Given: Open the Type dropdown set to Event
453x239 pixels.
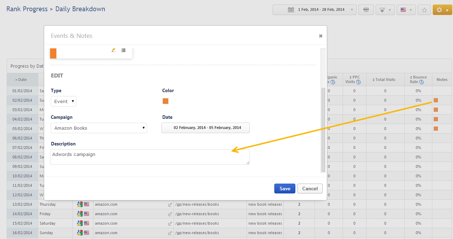Looking at the screenshot, I should point(63,101).
